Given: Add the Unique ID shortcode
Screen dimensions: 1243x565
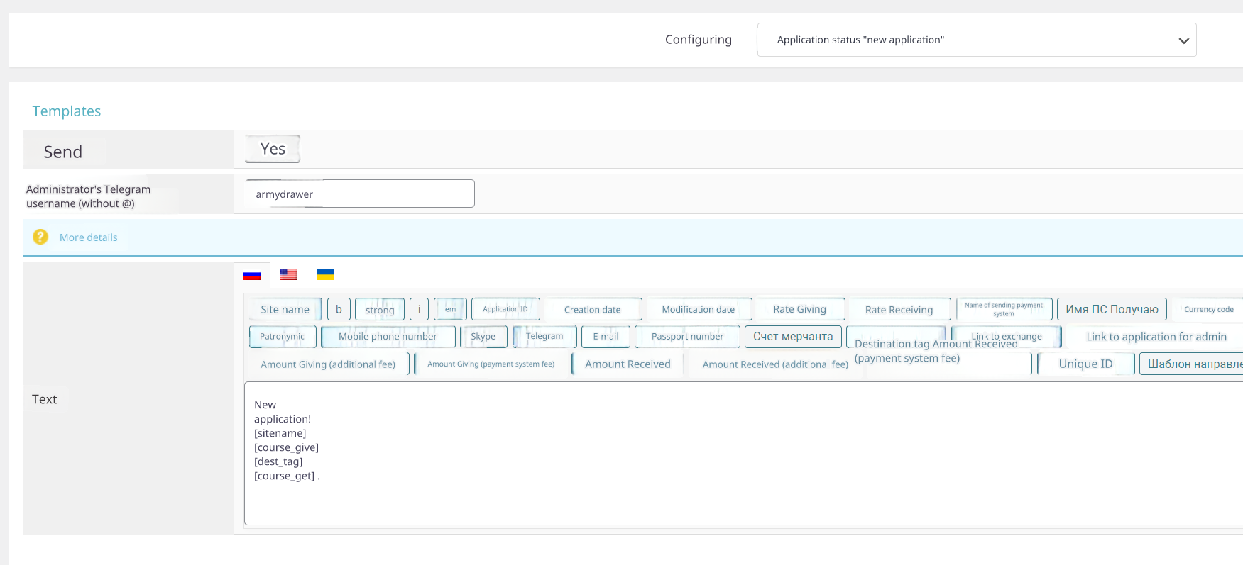Looking at the screenshot, I should click(1085, 364).
